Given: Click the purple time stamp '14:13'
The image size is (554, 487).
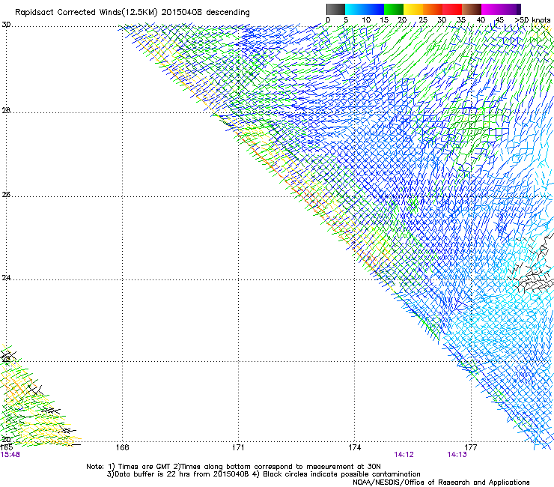Looking at the screenshot, I should coord(457,455).
